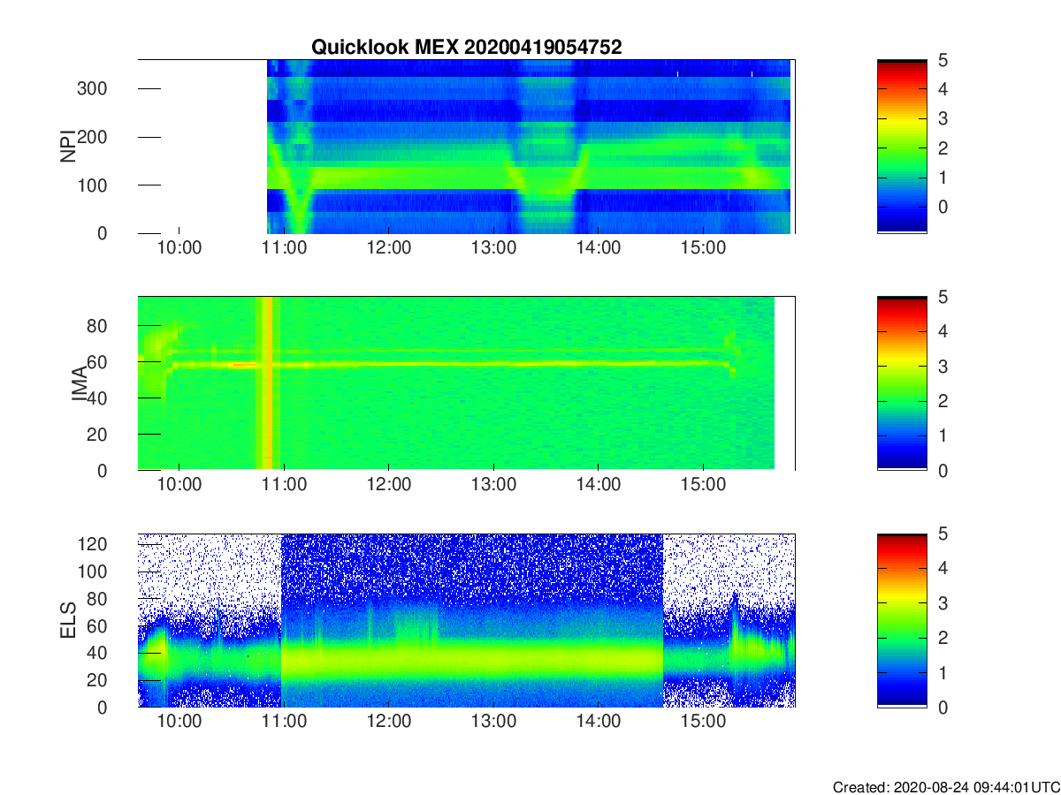
Task: Click the "5" label on ELS colorbar
Action: (943, 534)
